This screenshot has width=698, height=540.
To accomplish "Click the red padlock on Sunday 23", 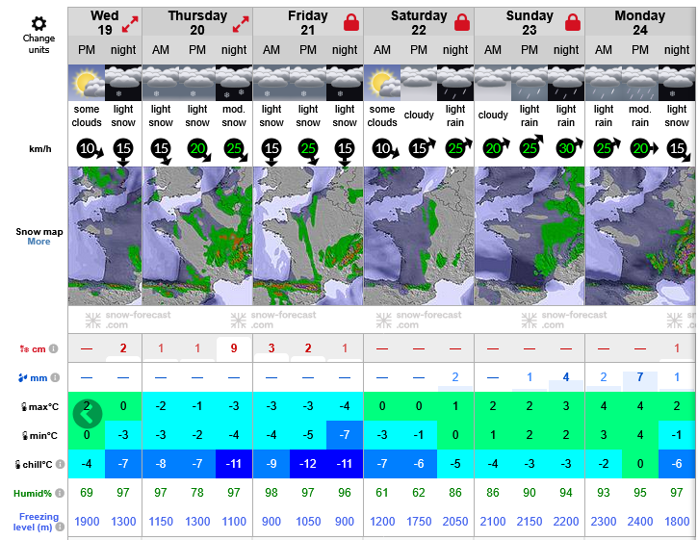I will click(573, 22).
